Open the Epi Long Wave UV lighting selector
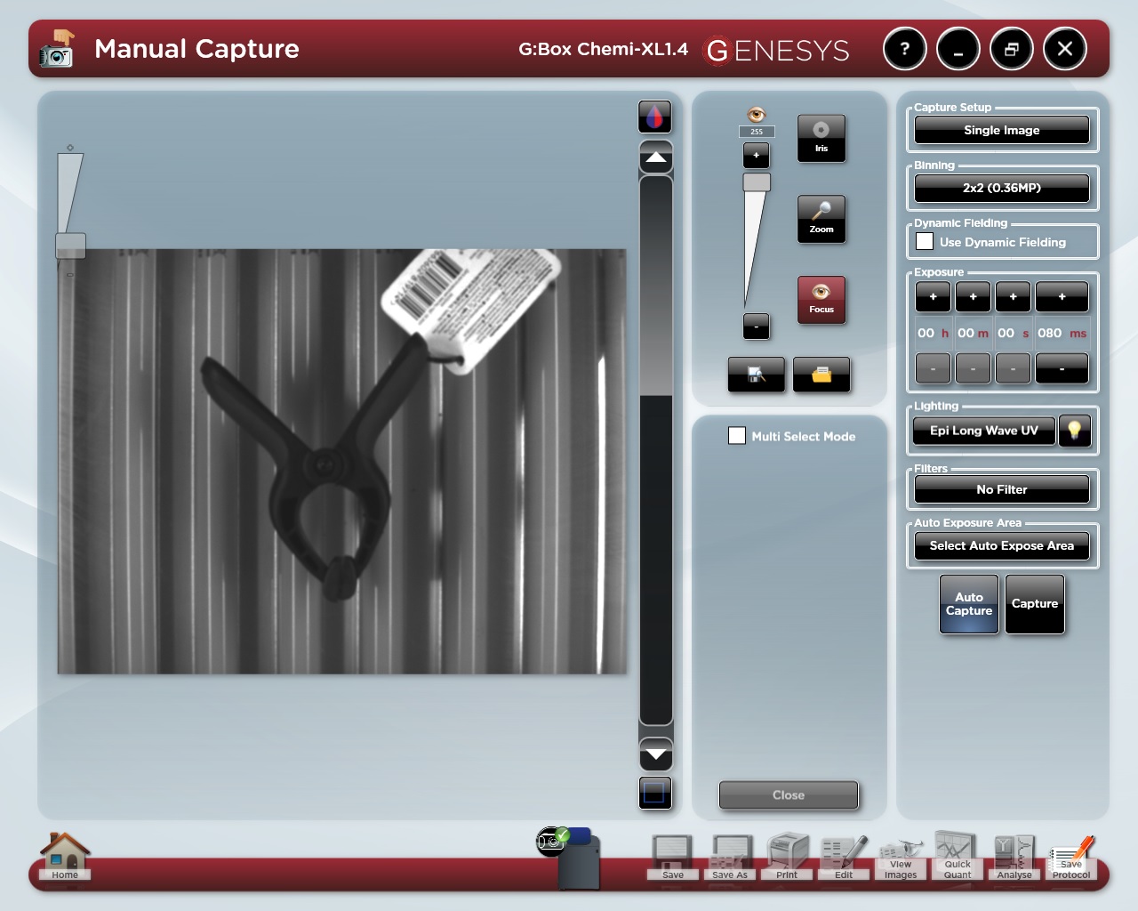The image size is (1138, 911). coord(984,431)
